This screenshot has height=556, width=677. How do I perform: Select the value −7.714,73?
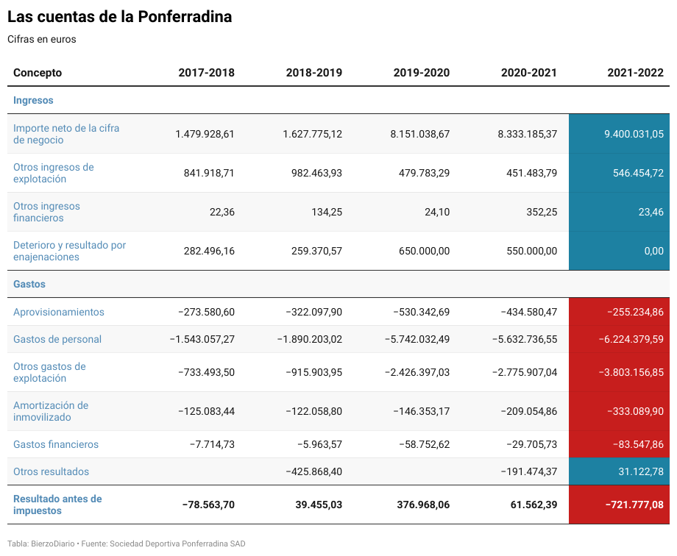click(x=212, y=444)
